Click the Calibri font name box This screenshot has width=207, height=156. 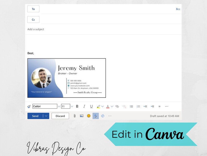[x=45, y=106]
